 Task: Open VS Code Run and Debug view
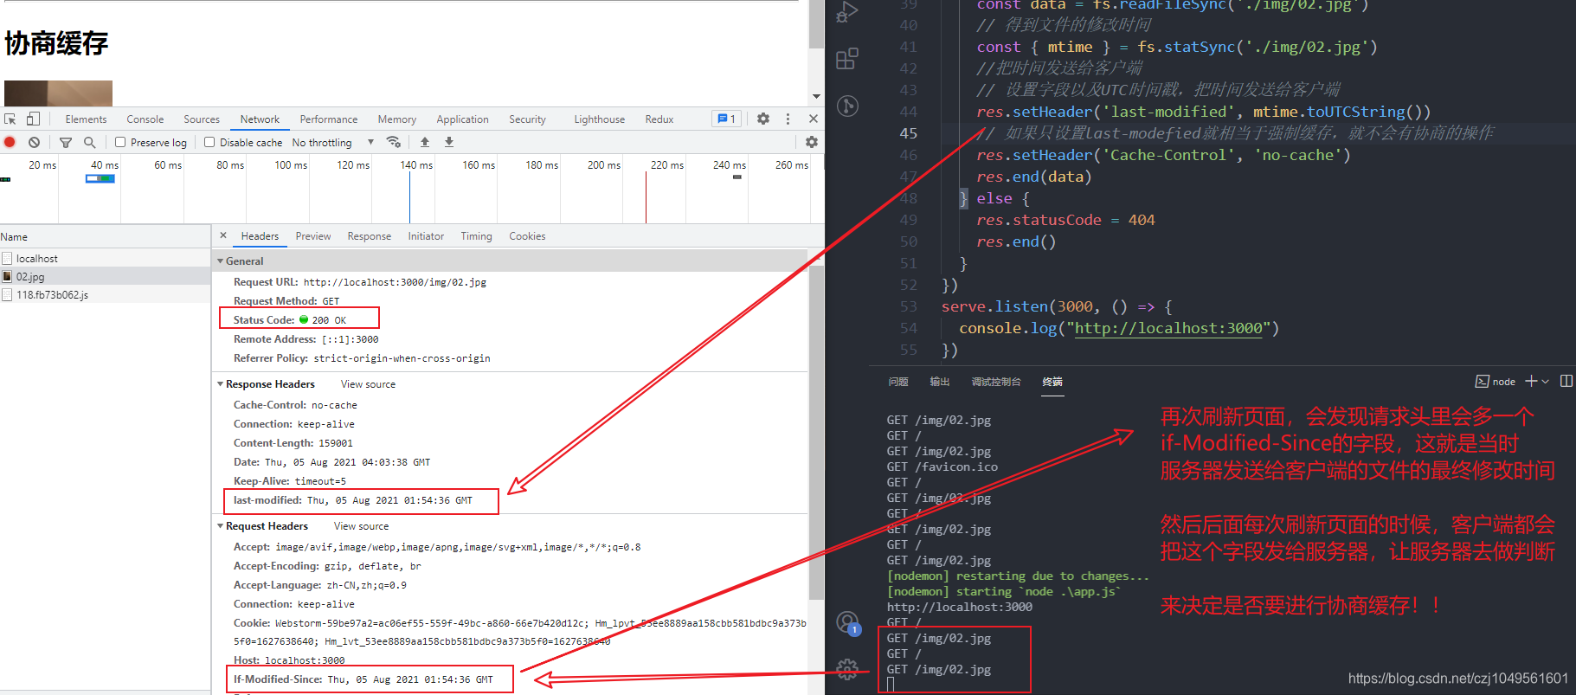(848, 12)
